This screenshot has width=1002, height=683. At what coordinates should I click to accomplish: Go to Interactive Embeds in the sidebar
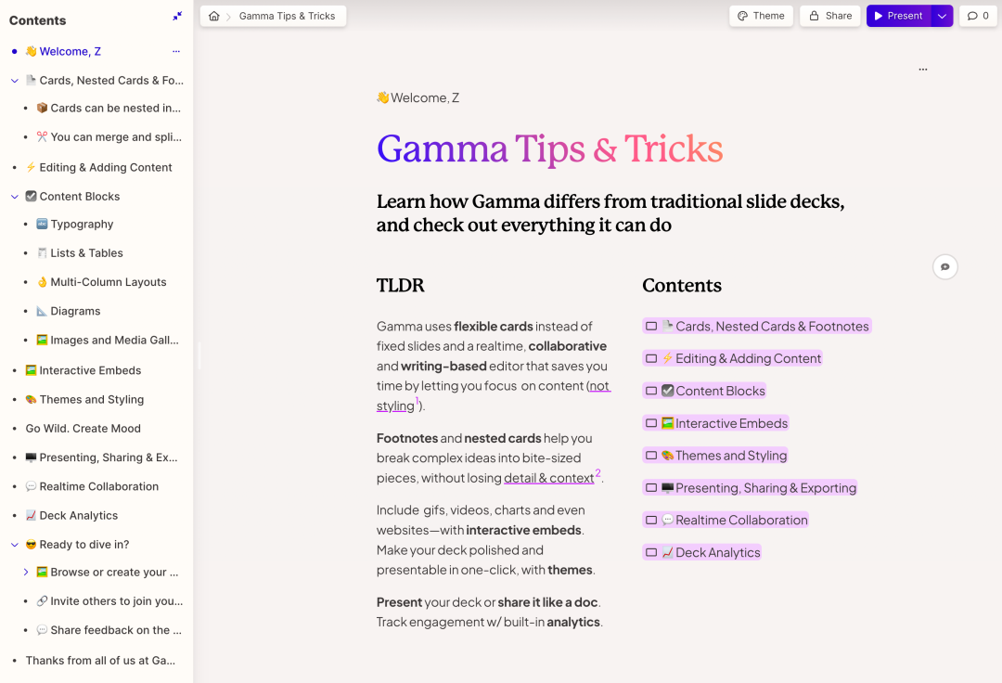(x=83, y=370)
